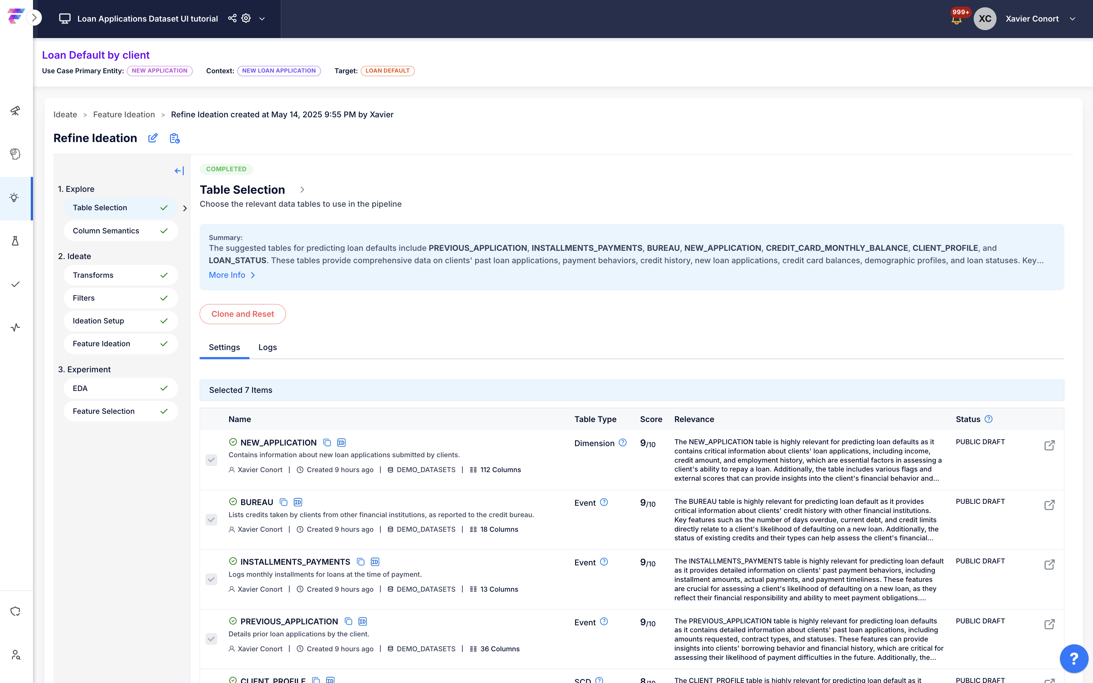Click the LOAN DEFAULT target tag

tap(388, 70)
